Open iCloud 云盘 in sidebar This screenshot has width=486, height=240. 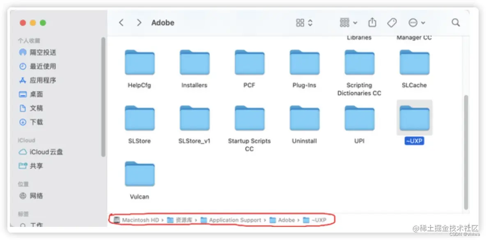(x=41, y=152)
